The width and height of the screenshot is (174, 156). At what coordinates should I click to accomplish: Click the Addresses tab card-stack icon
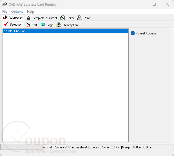tap(5, 17)
